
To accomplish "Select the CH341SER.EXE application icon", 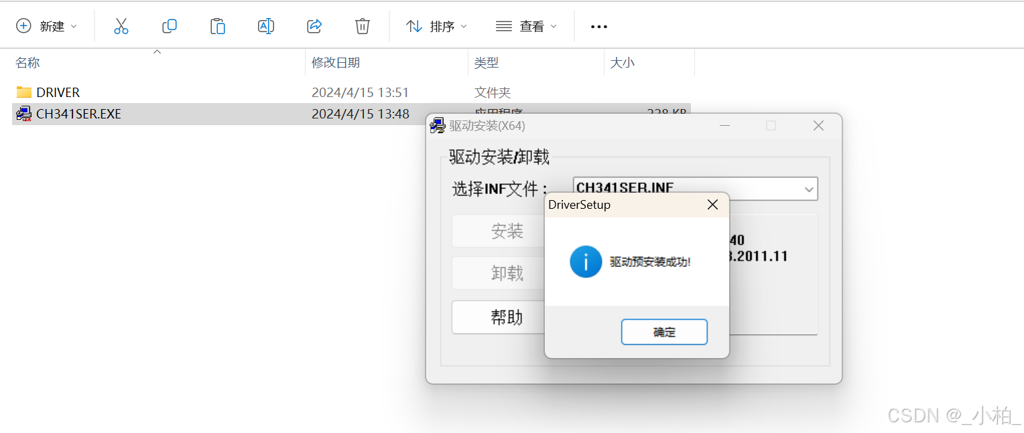I will 23,114.
